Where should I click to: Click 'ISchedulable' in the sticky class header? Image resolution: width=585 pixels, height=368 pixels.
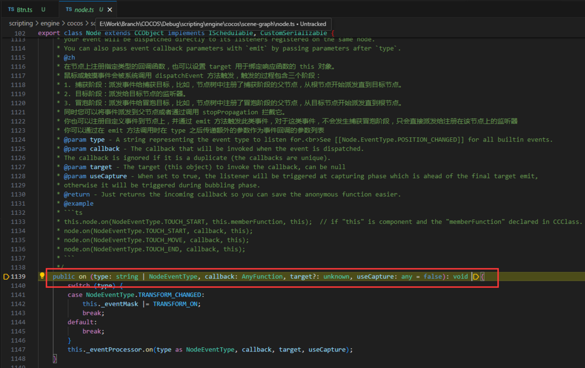[231, 33]
